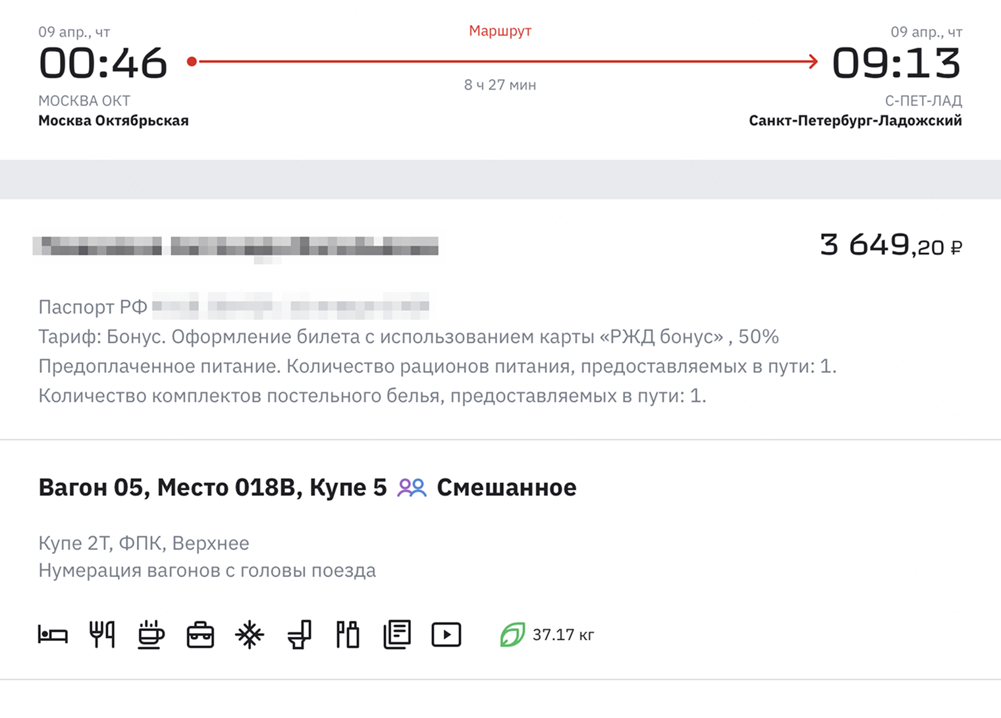Click the red dot at route start
The height and width of the screenshot is (718, 1001).
coord(192,62)
